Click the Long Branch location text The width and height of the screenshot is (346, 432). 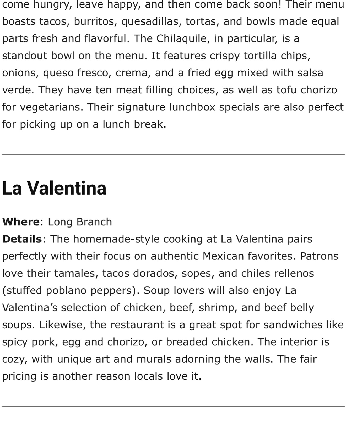[x=80, y=222]
